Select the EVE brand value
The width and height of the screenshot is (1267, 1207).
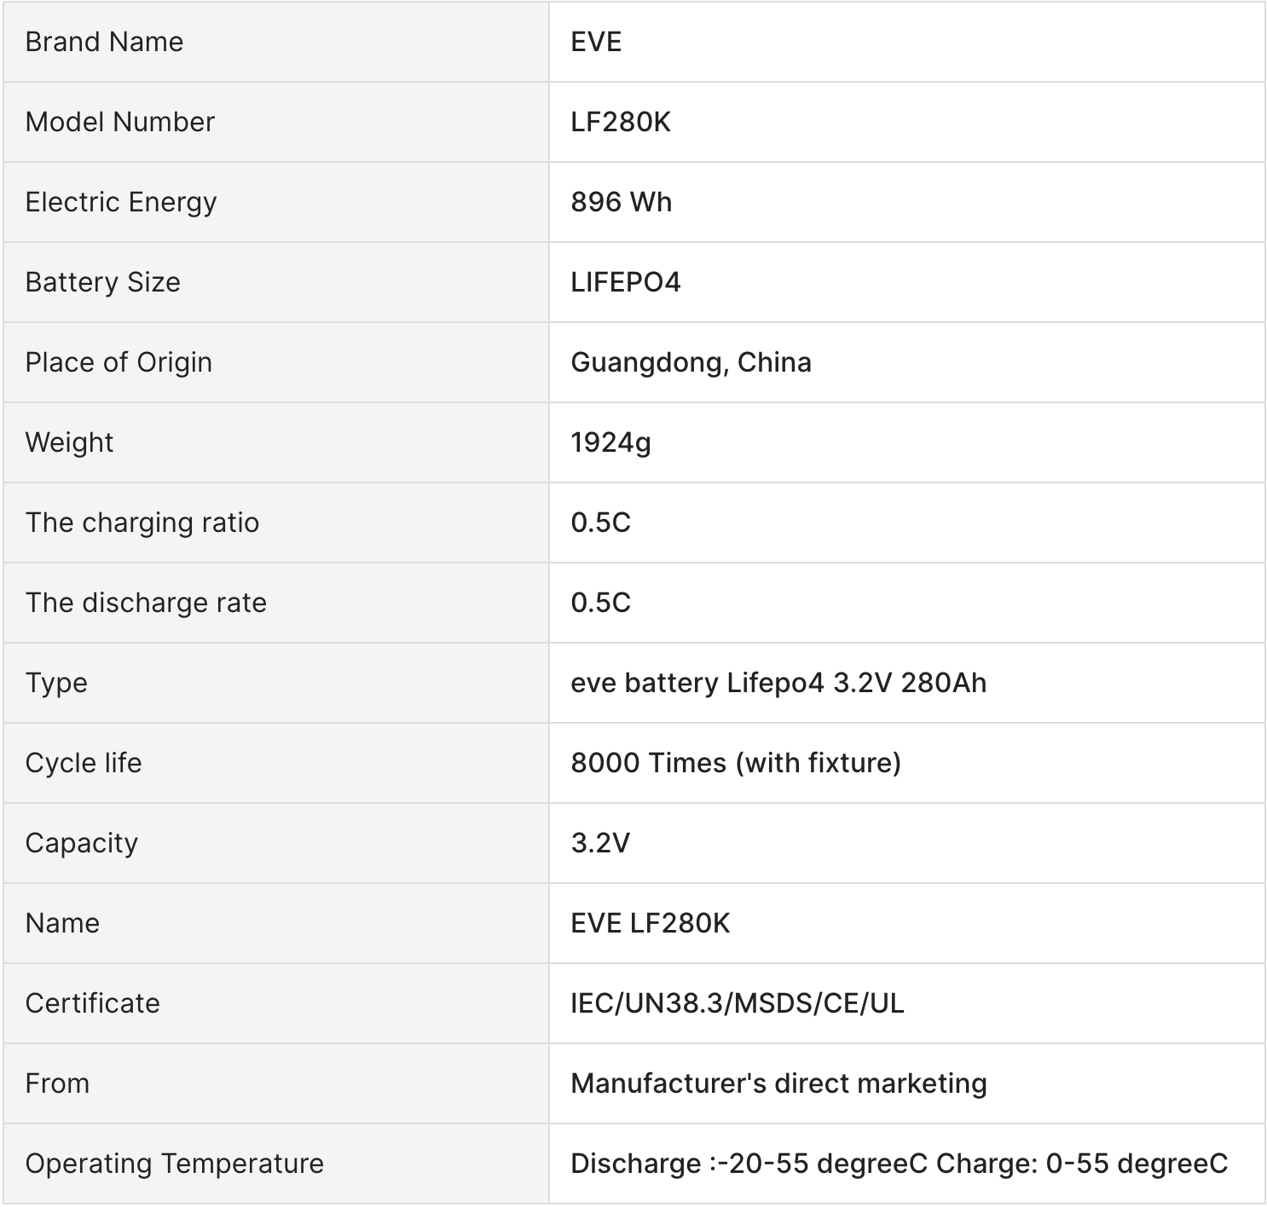596,42
